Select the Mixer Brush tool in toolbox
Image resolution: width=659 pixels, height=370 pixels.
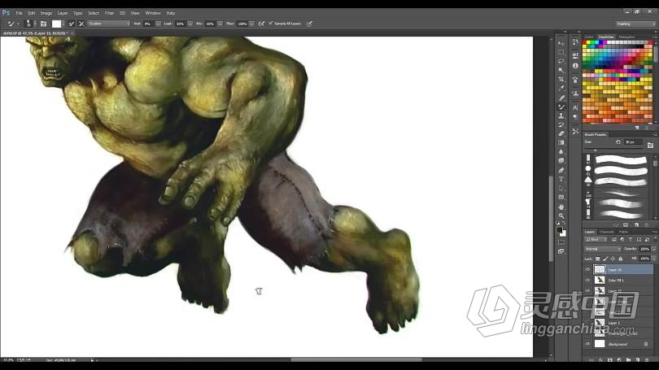(x=561, y=107)
